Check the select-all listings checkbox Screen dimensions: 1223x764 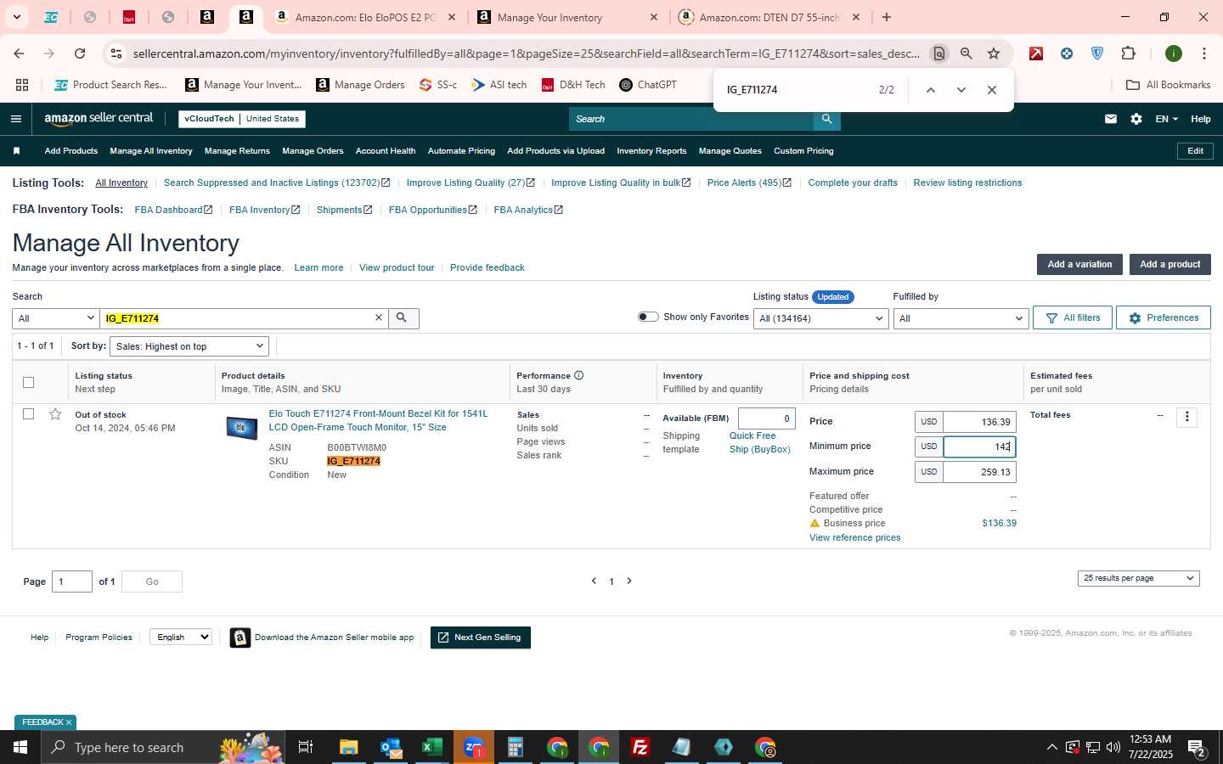(28, 382)
